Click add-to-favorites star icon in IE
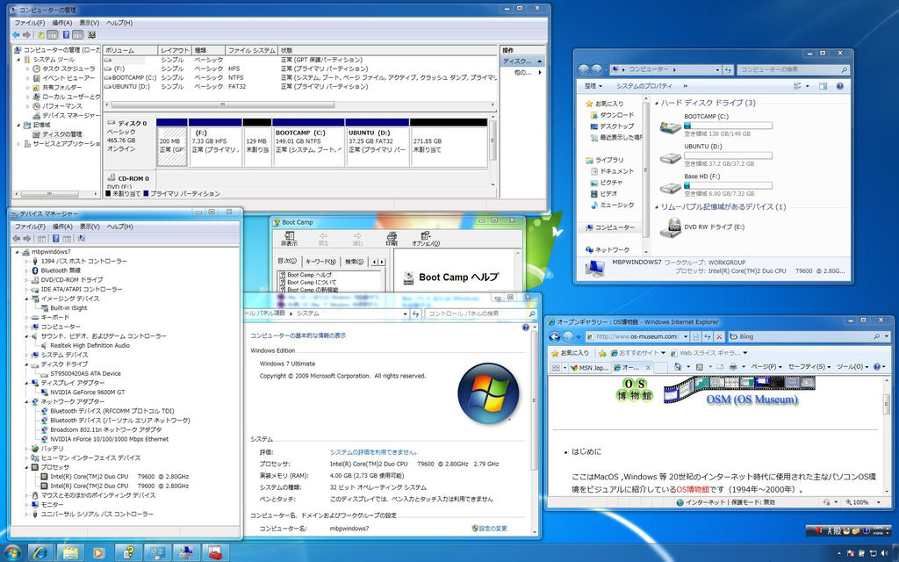 click(602, 353)
